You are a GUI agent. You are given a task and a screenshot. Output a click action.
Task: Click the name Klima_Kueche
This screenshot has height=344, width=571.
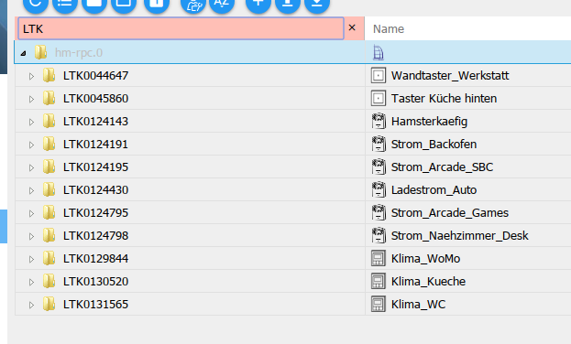(x=428, y=282)
